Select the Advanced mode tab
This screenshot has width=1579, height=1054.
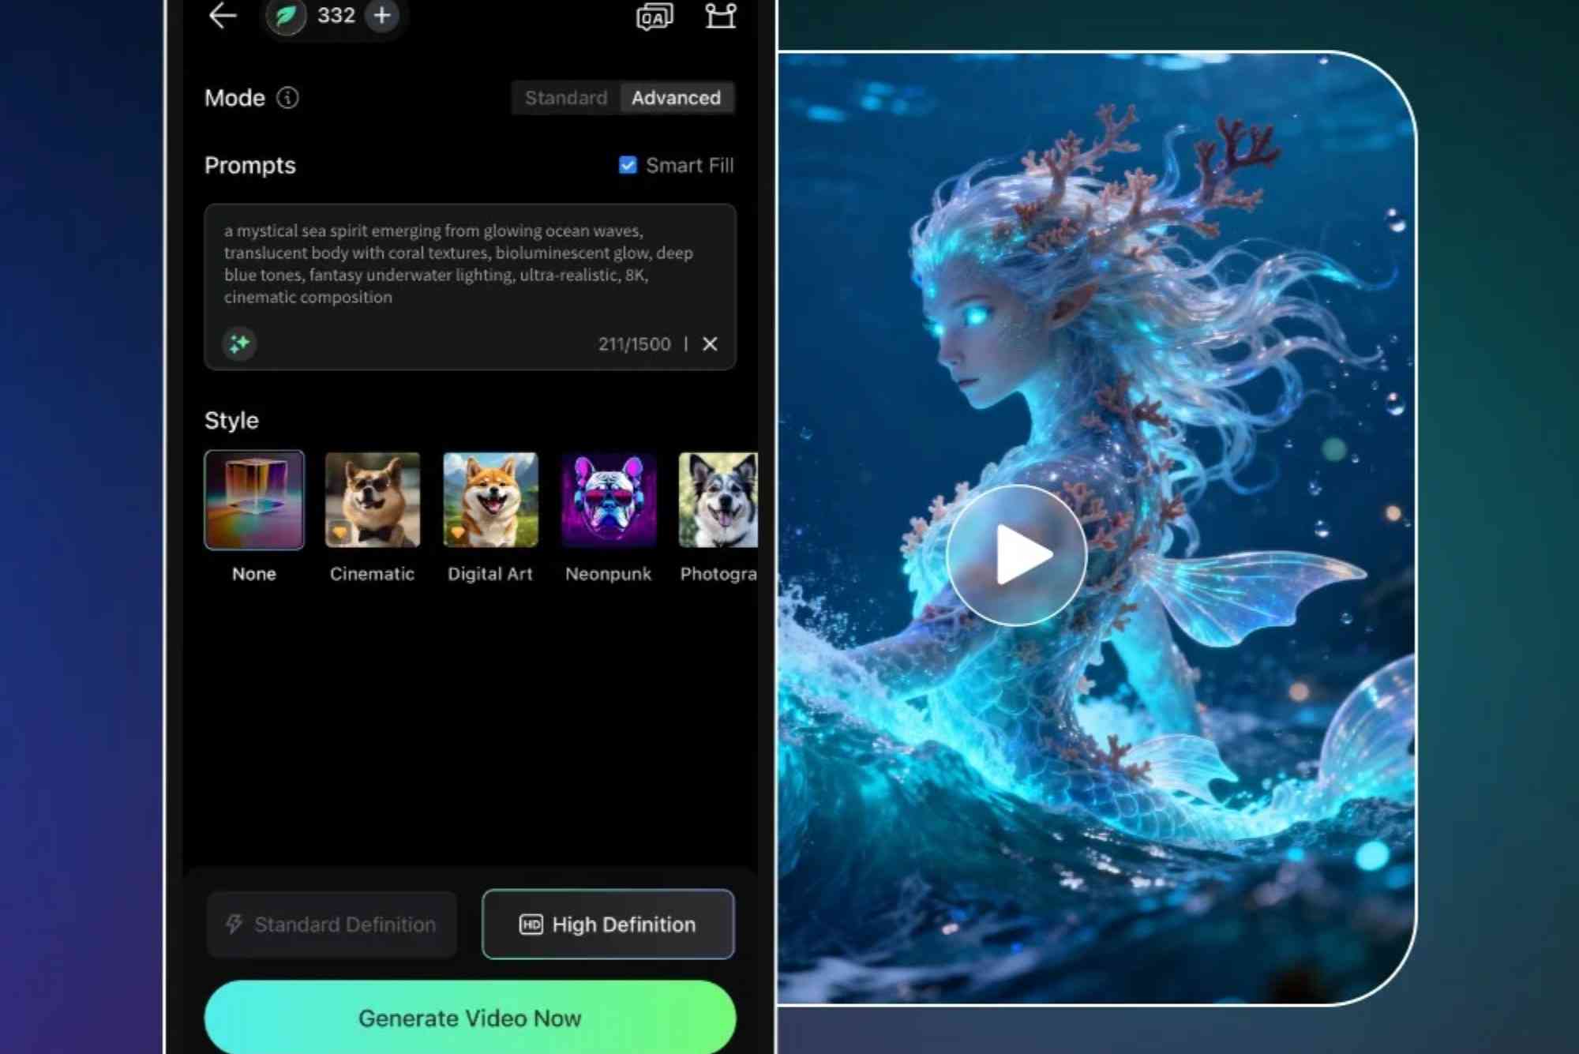[x=676, y=98]
